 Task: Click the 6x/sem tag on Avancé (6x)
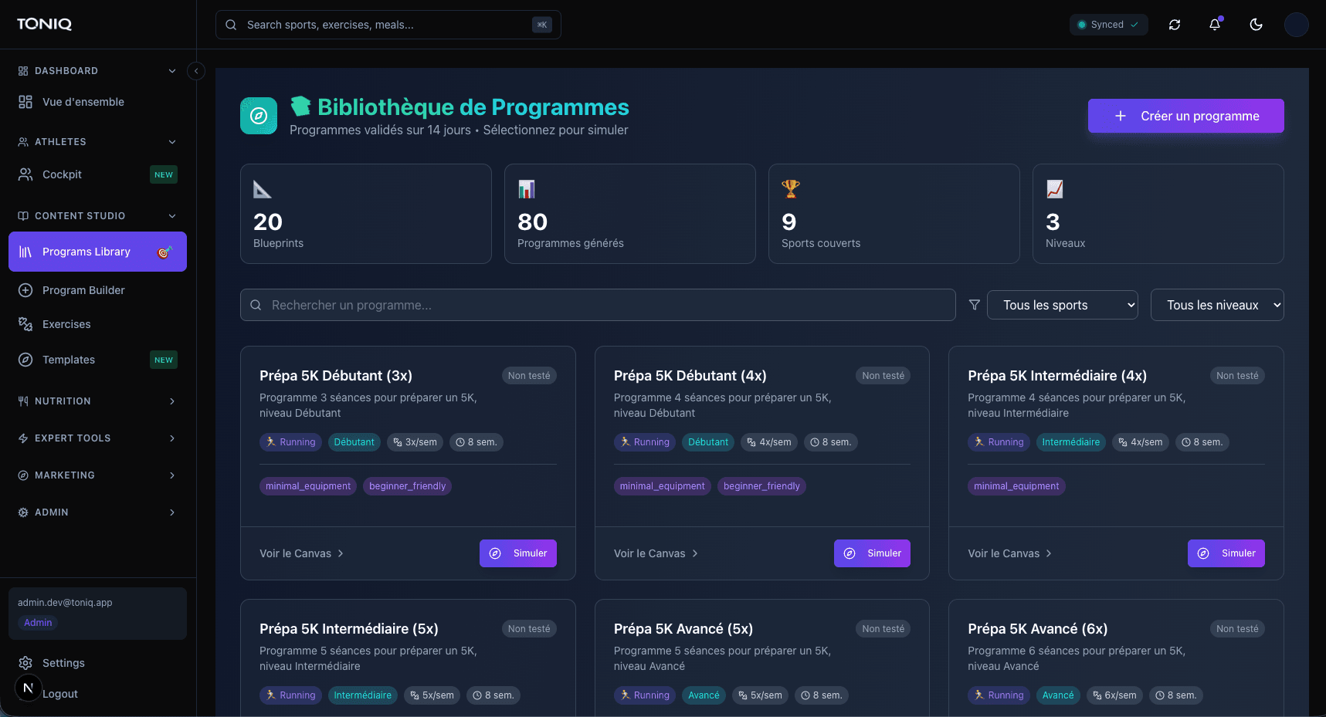(1114, 695)
